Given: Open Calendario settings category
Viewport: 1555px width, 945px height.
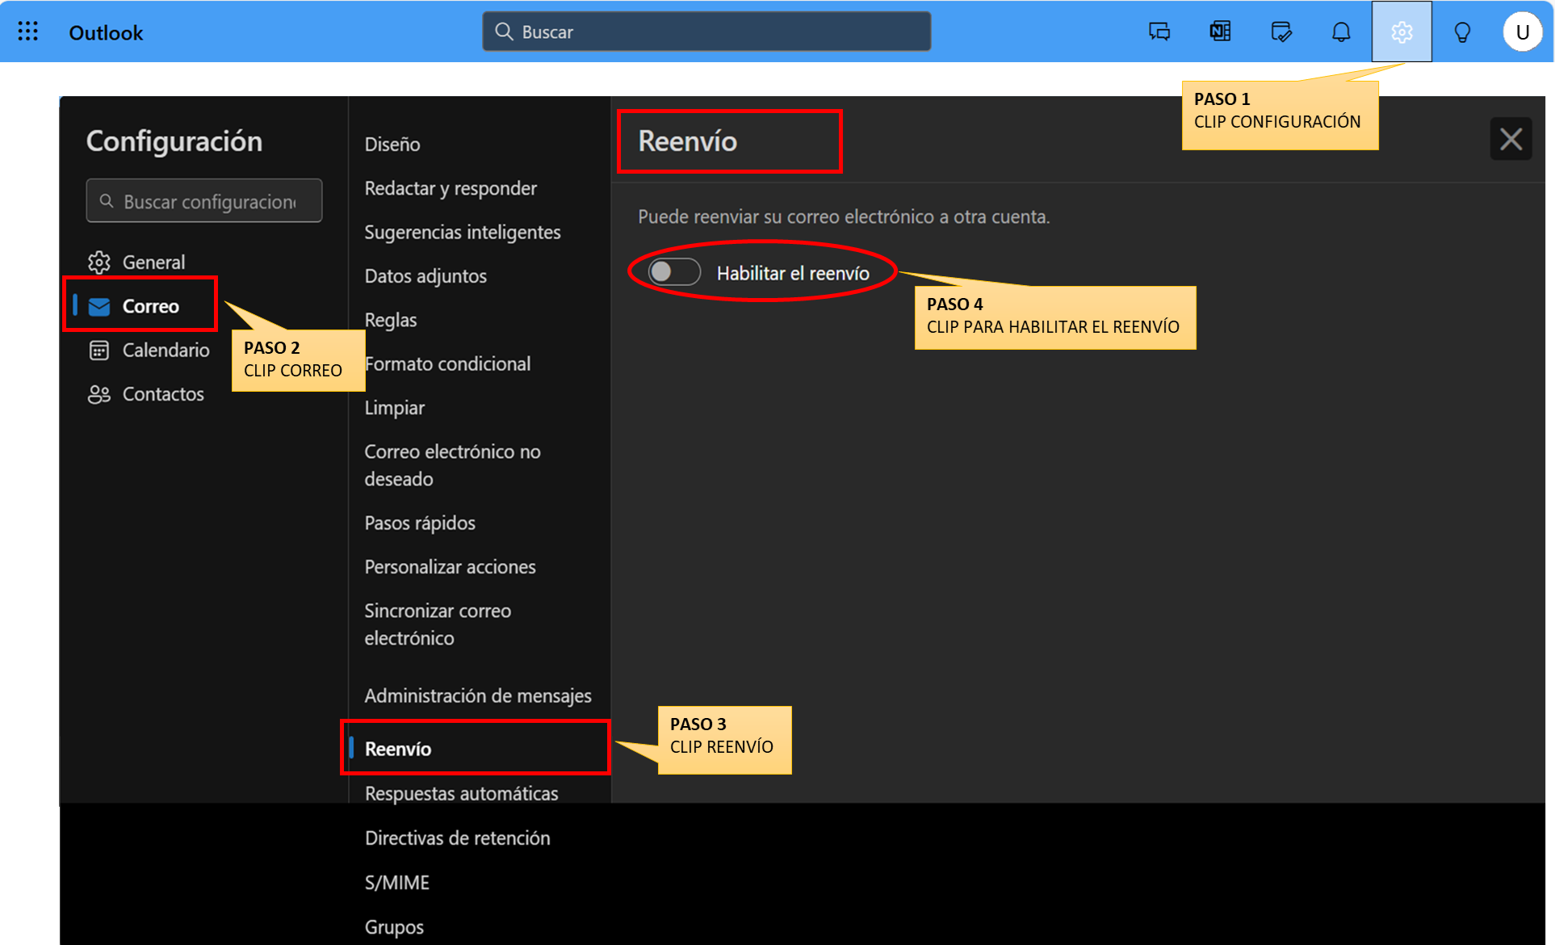Looking at the screenshot, I should pyautogui.click(x=166, y=351).
